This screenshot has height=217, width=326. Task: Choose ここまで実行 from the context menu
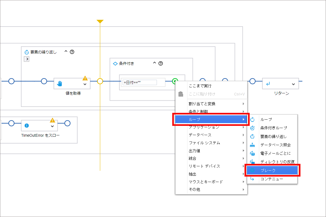pos(211,86)
